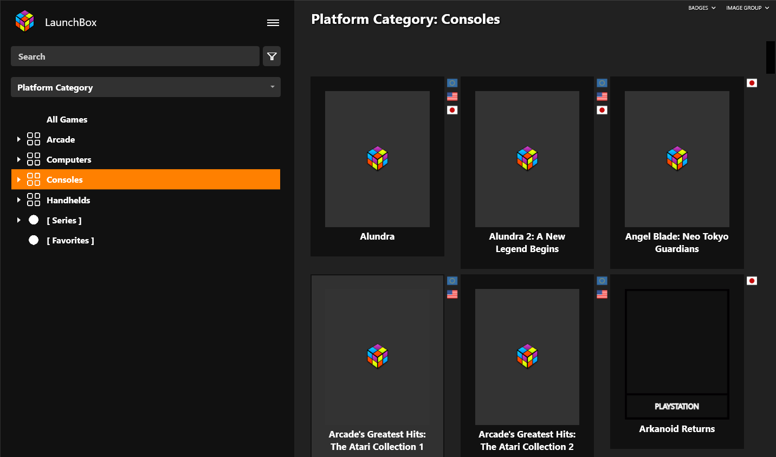Open the hamburger menu
Image resolution: width=776 pixels, height=457 pixels.
[273, 22]
